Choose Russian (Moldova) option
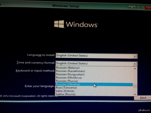Screen dimensions: 151x113 point(94,78)
